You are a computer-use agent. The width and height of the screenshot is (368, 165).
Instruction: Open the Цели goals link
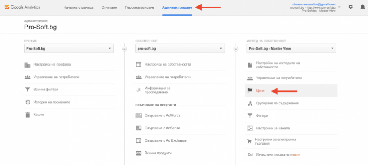point(260,91)
